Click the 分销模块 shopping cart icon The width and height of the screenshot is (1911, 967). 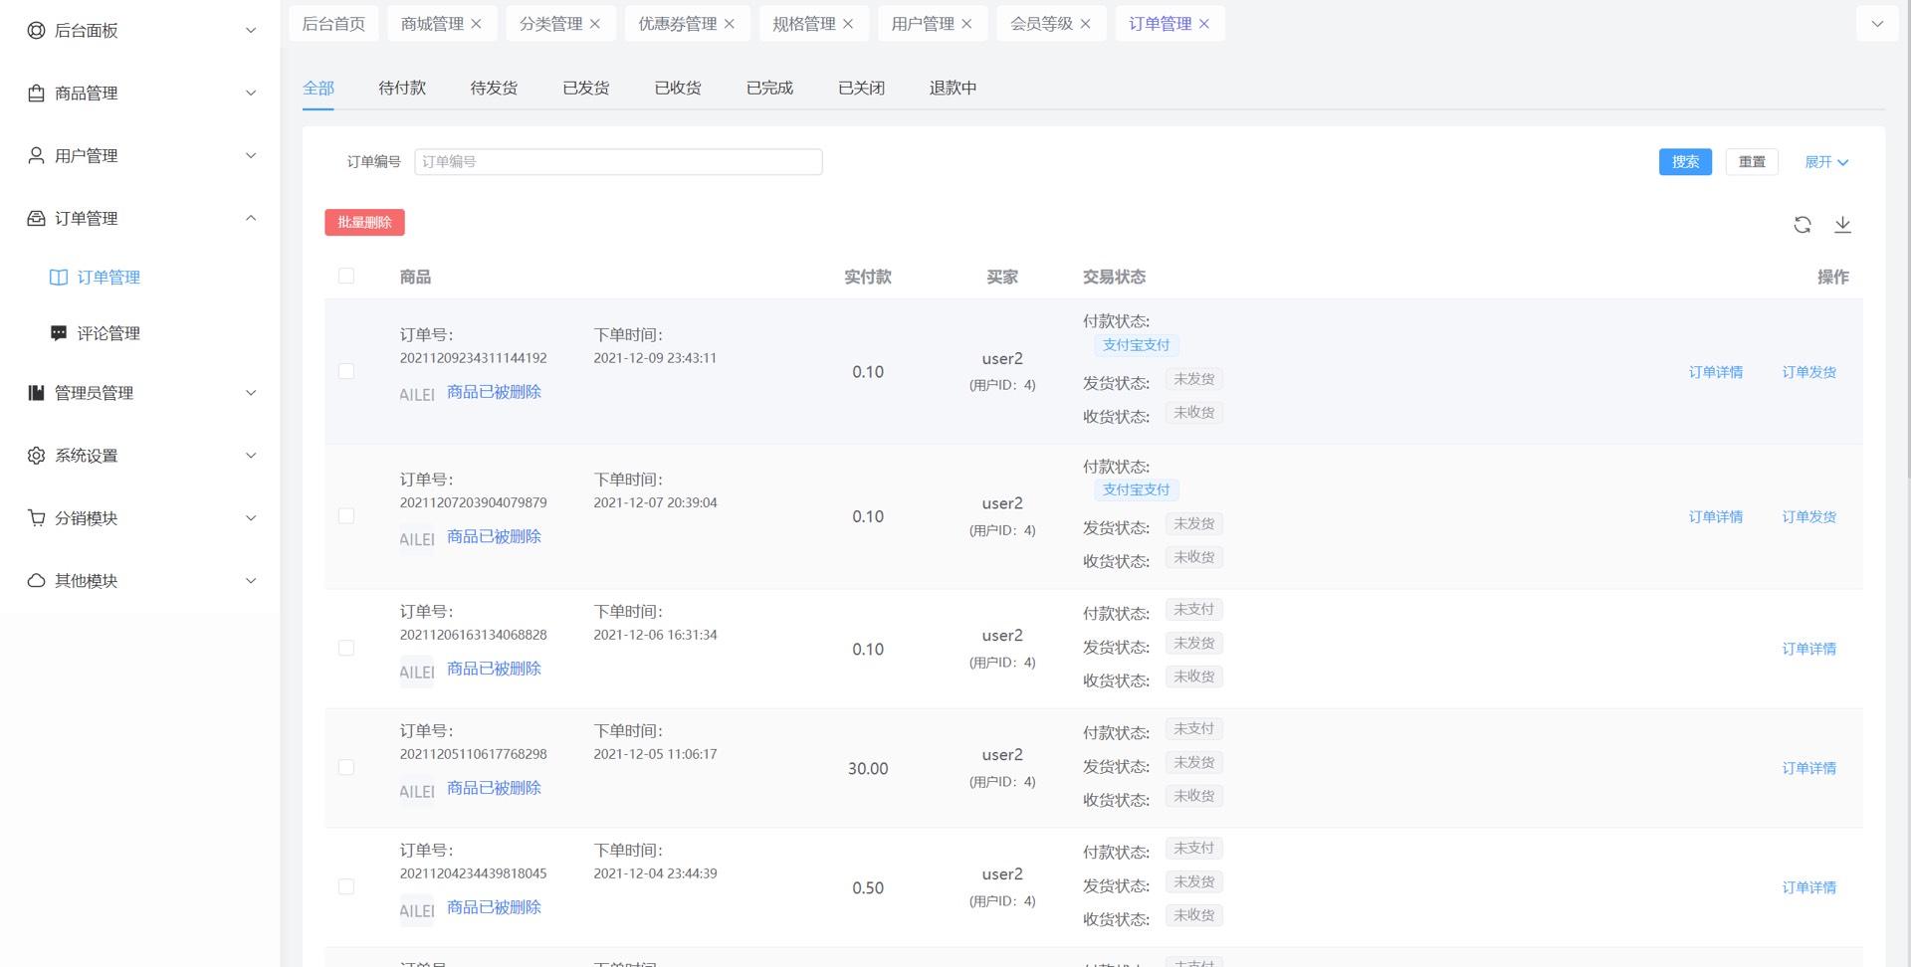37,518
